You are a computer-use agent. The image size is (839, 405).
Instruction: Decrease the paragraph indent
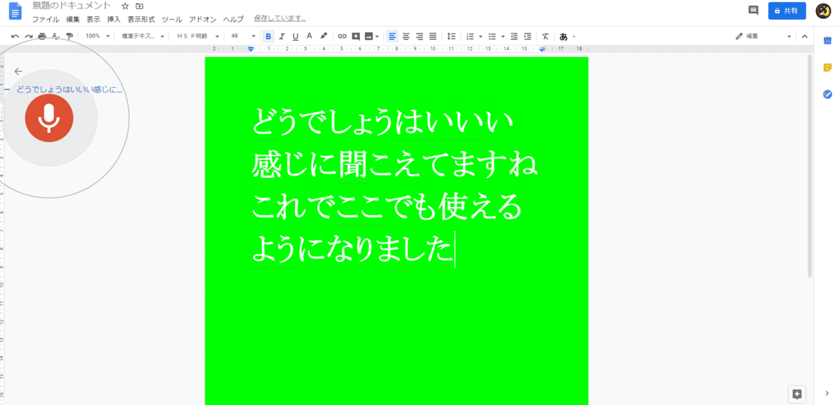click(514, 36)
